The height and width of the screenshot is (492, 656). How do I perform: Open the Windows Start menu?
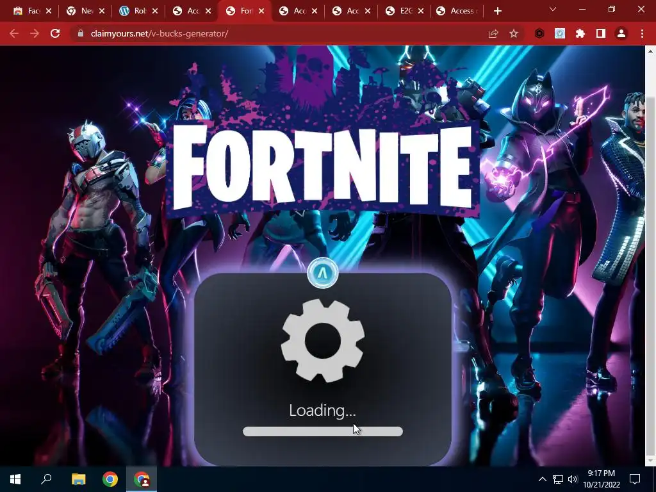tap(15, 479)
